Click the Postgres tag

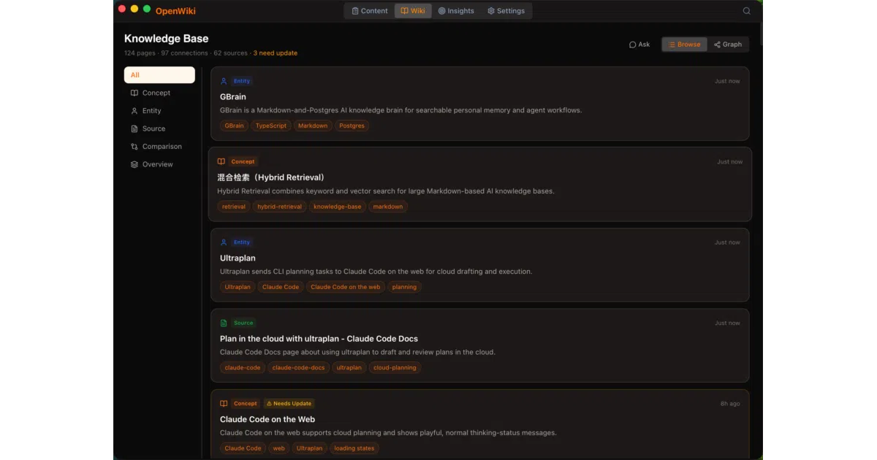coord(352,126)
